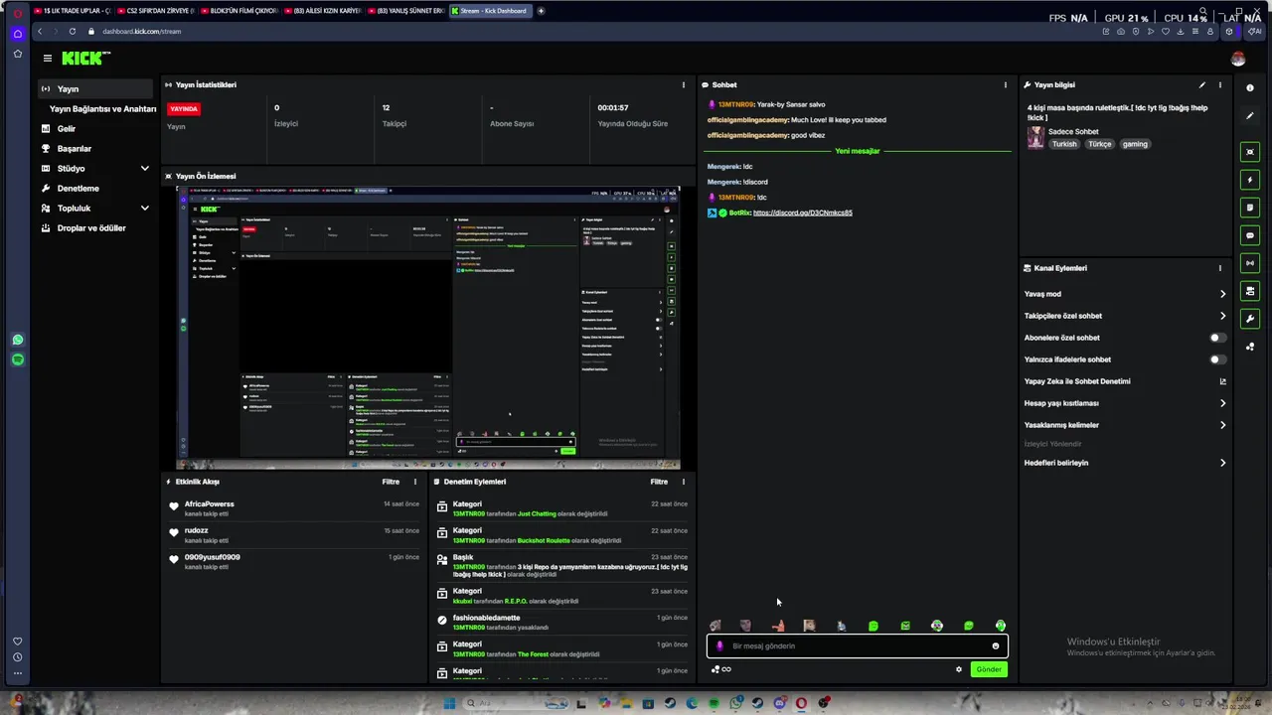Open the hamburger menu beside the Kick logo
Image resolution: width=1272 pixels, height=715 pixels.
click(47, 59)
